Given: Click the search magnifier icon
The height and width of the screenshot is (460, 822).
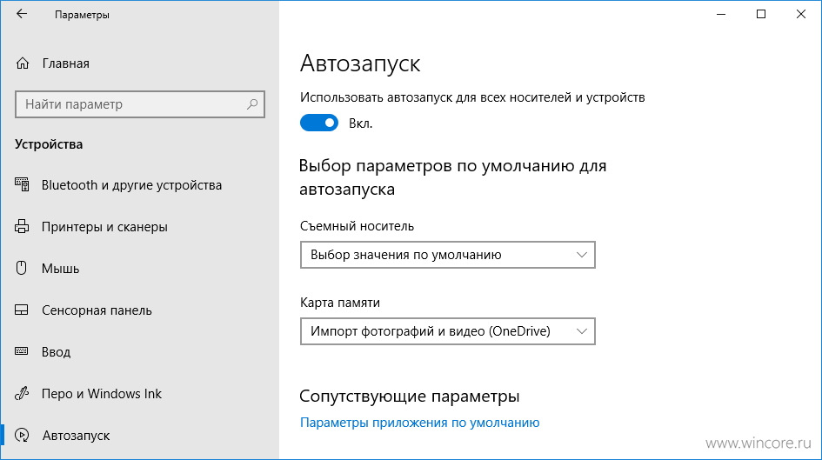Looking at the screenshot, I should coord(252,103).
